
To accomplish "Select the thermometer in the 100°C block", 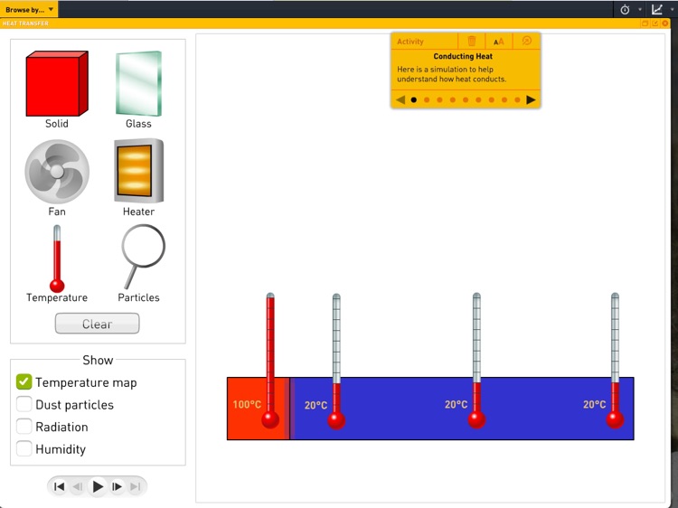I will tap(270, 361).
